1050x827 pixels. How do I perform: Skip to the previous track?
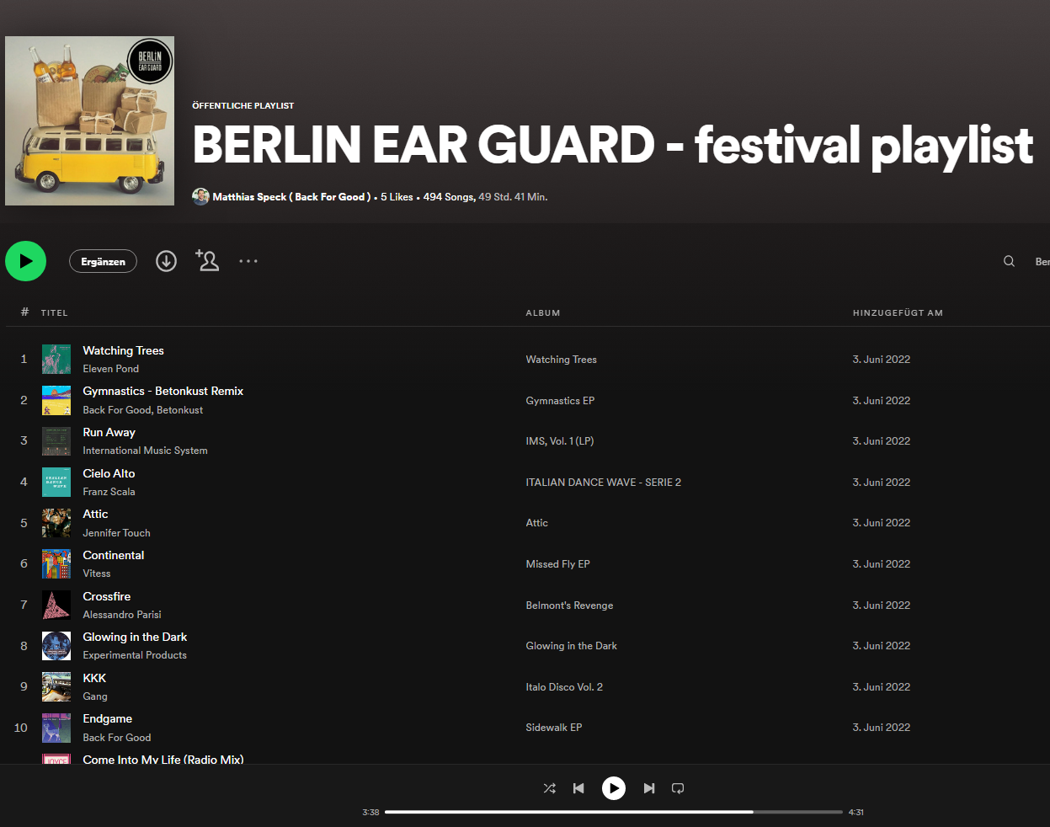[x=578, y=788]
